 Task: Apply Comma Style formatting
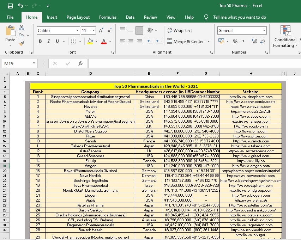pyautogui.click(x=243, y=41)
